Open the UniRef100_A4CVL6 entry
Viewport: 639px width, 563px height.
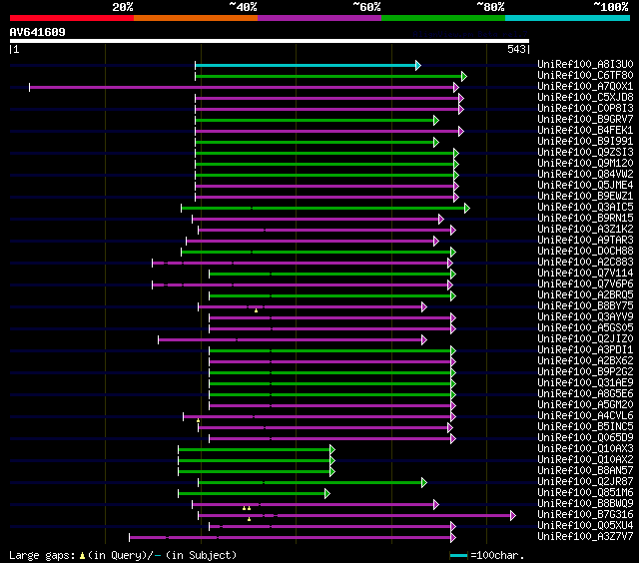585,416
